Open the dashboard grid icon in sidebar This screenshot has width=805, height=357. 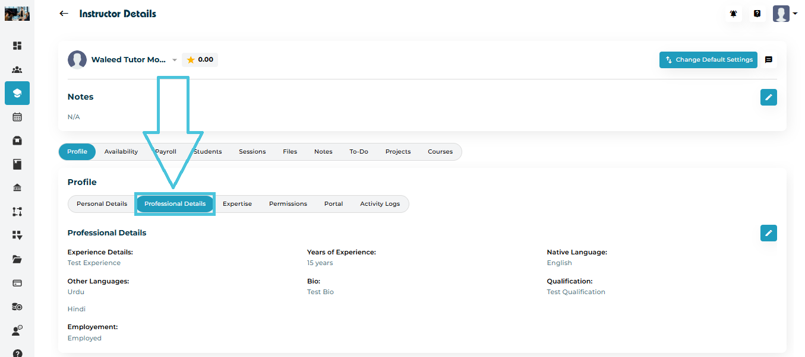(17, 46)
